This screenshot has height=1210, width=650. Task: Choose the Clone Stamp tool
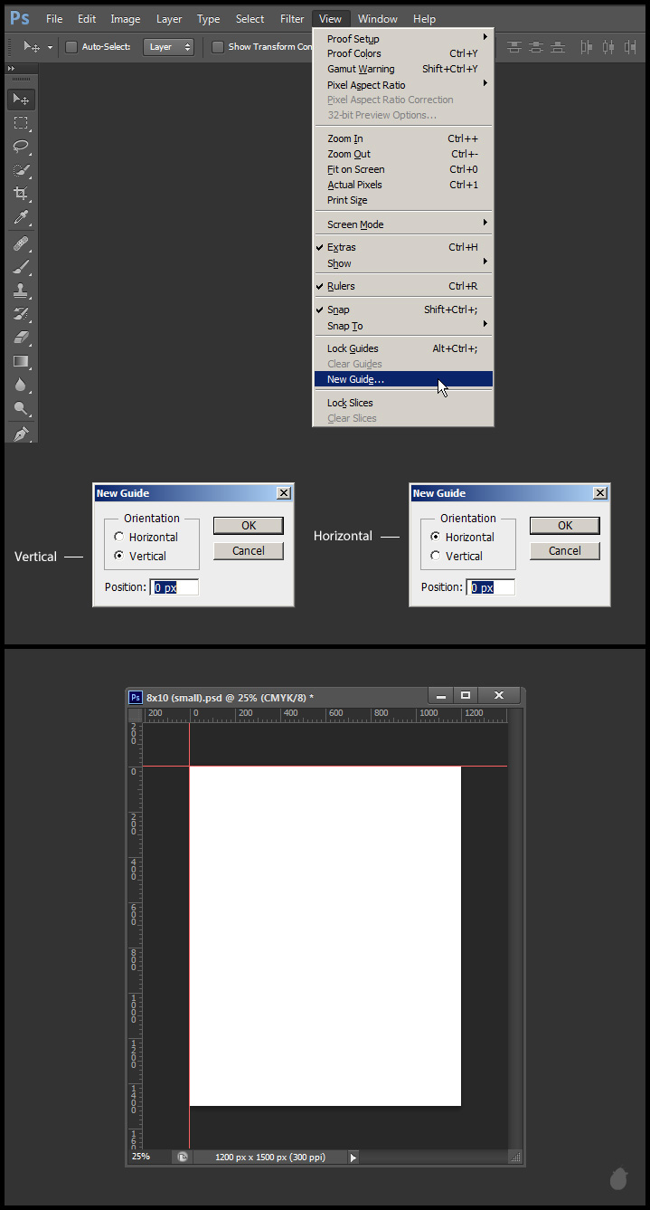[x=21, y=291]
